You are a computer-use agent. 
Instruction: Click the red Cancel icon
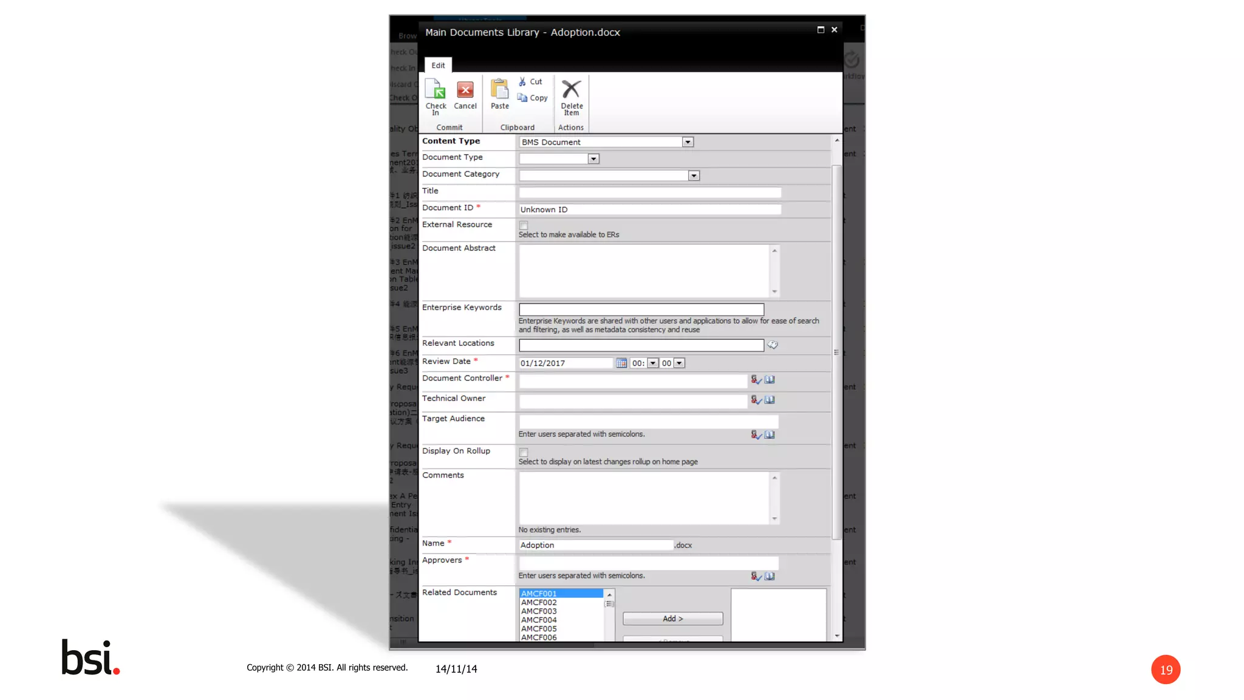pyautogui.click(x=465, y=91)
